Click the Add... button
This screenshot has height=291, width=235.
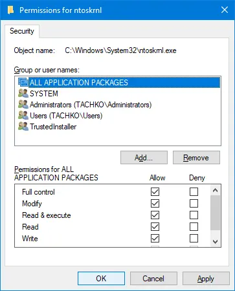click(144, 158)
